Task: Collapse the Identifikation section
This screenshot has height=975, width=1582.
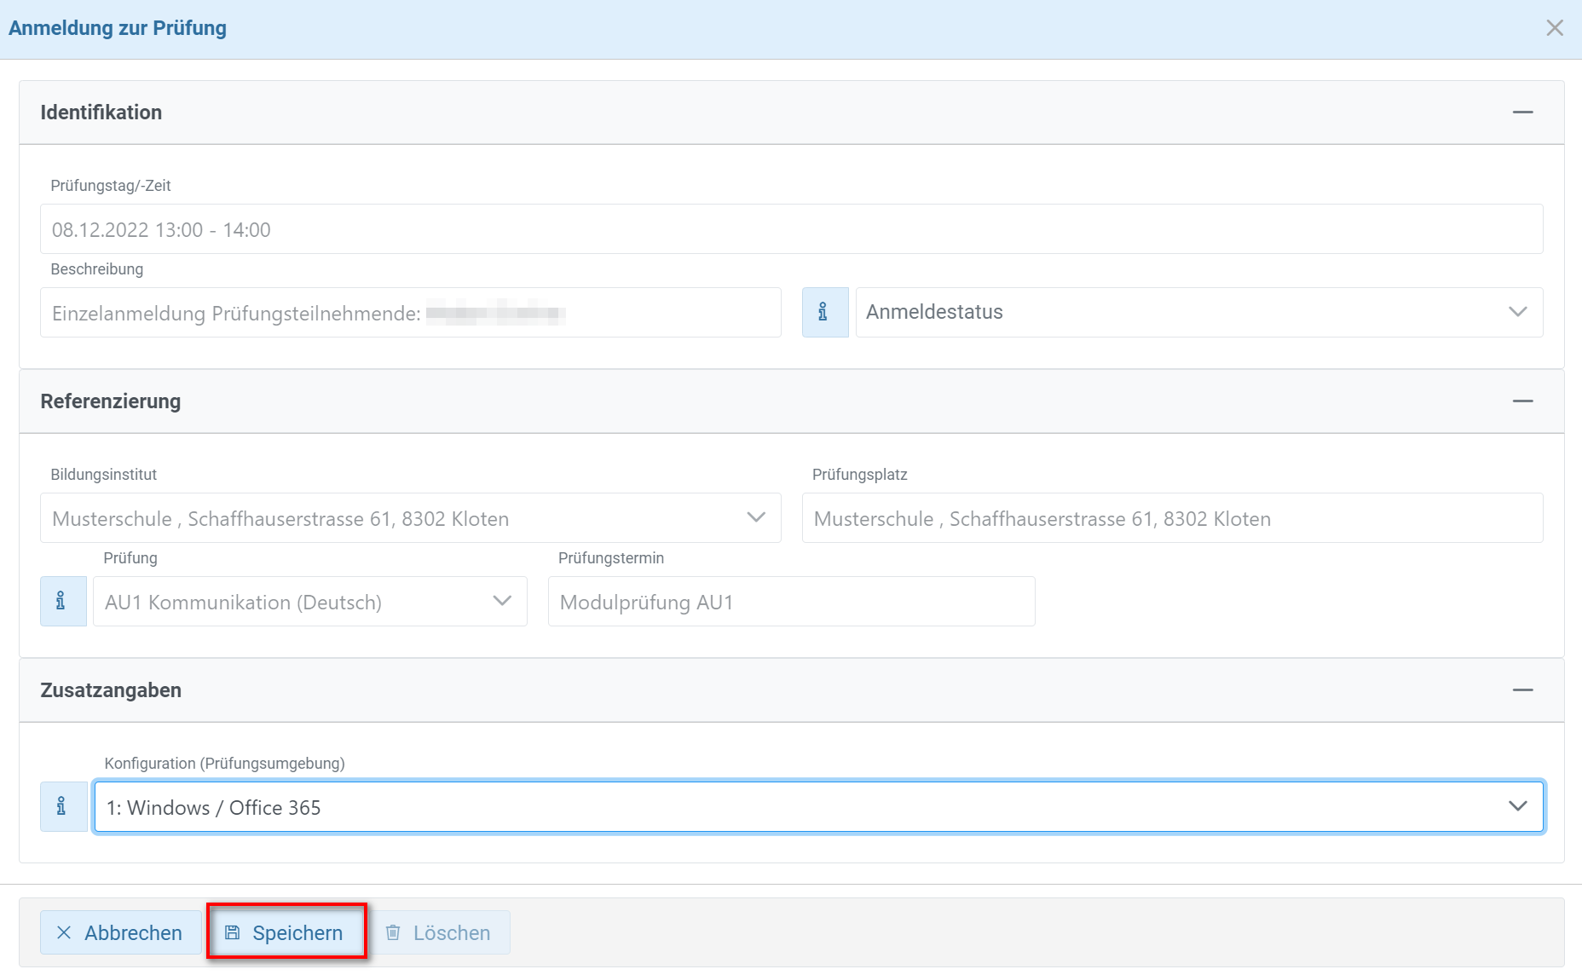Action: pyautogui.click(x=1523, y=112)
